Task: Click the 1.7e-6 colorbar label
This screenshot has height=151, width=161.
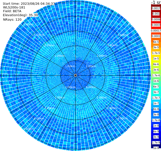Action: click(x=156, y=75)
